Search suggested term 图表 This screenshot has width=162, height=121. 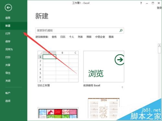(x=111, y=37)
